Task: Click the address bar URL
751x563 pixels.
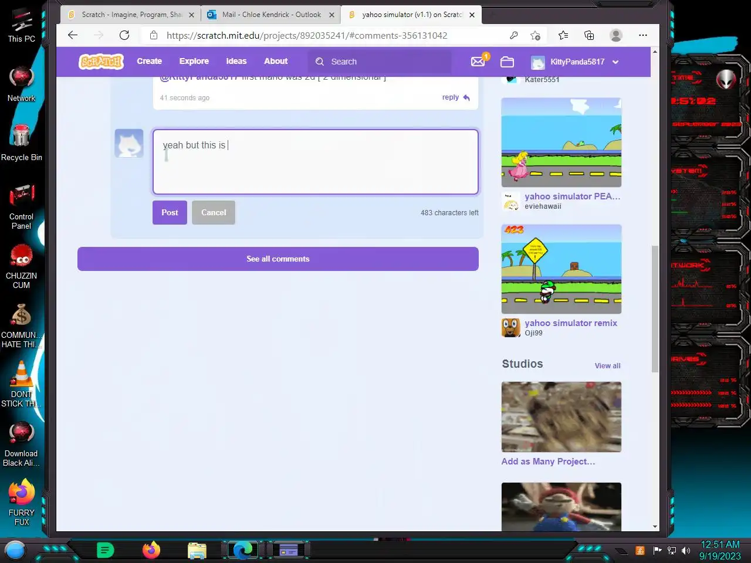Action: tap(307, 35)
